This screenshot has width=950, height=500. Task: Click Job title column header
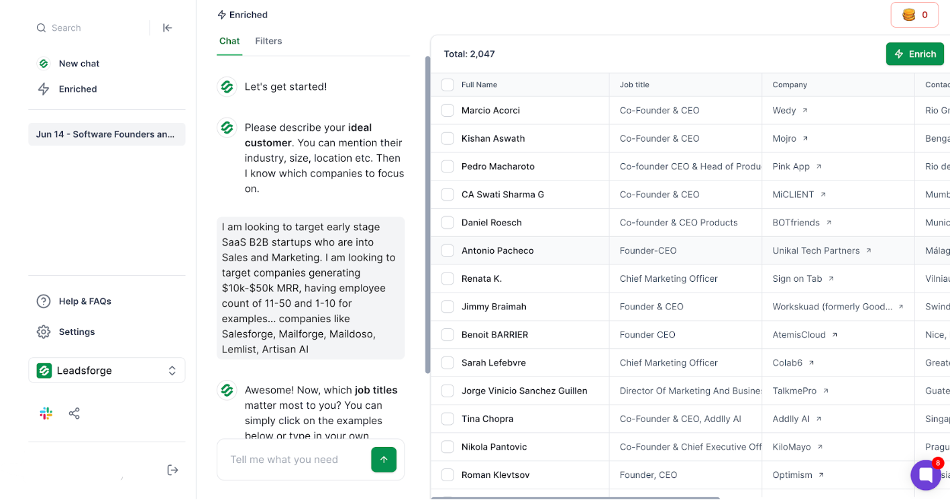[635, 85]
